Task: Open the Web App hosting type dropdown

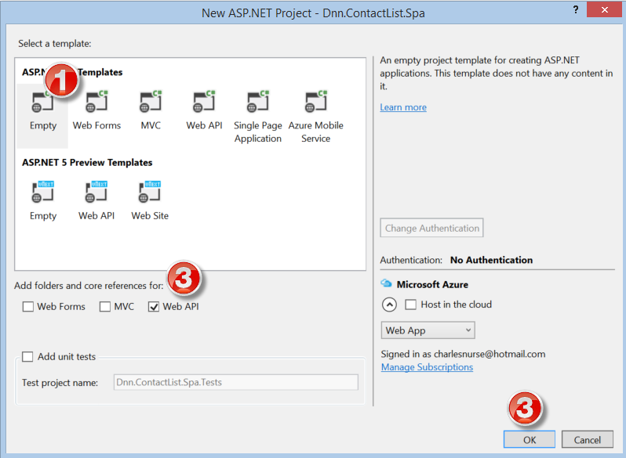Action: tap(428, 330)
